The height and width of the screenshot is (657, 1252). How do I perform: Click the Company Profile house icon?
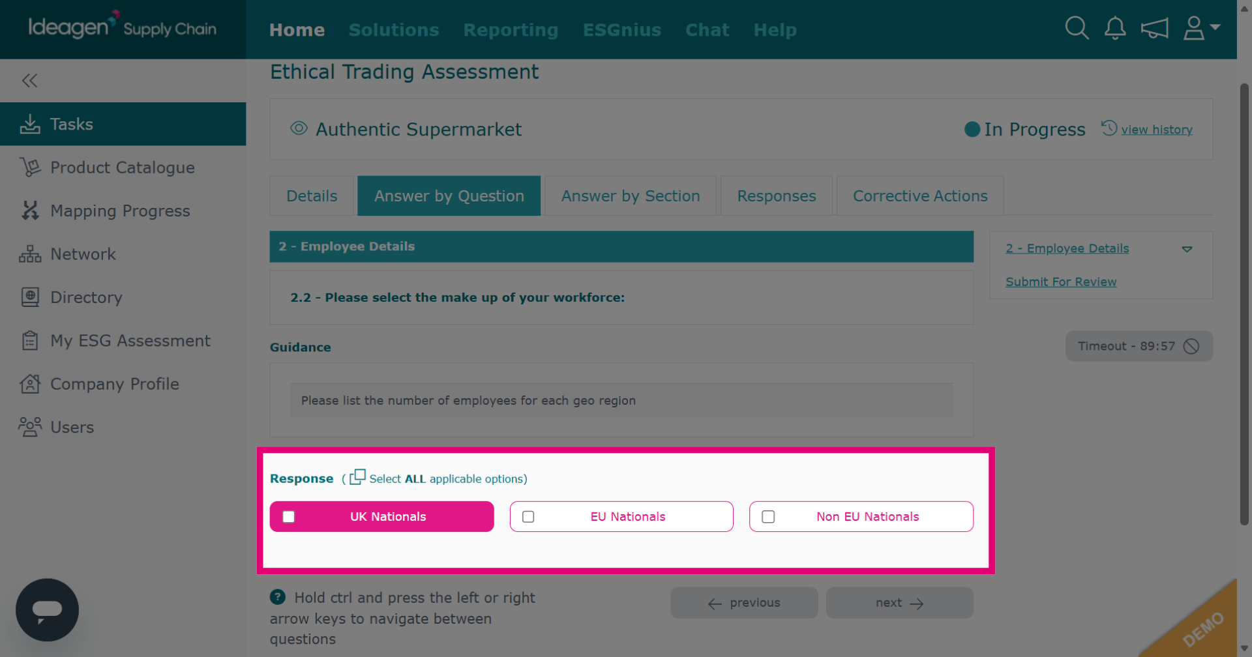coord(30,384)
